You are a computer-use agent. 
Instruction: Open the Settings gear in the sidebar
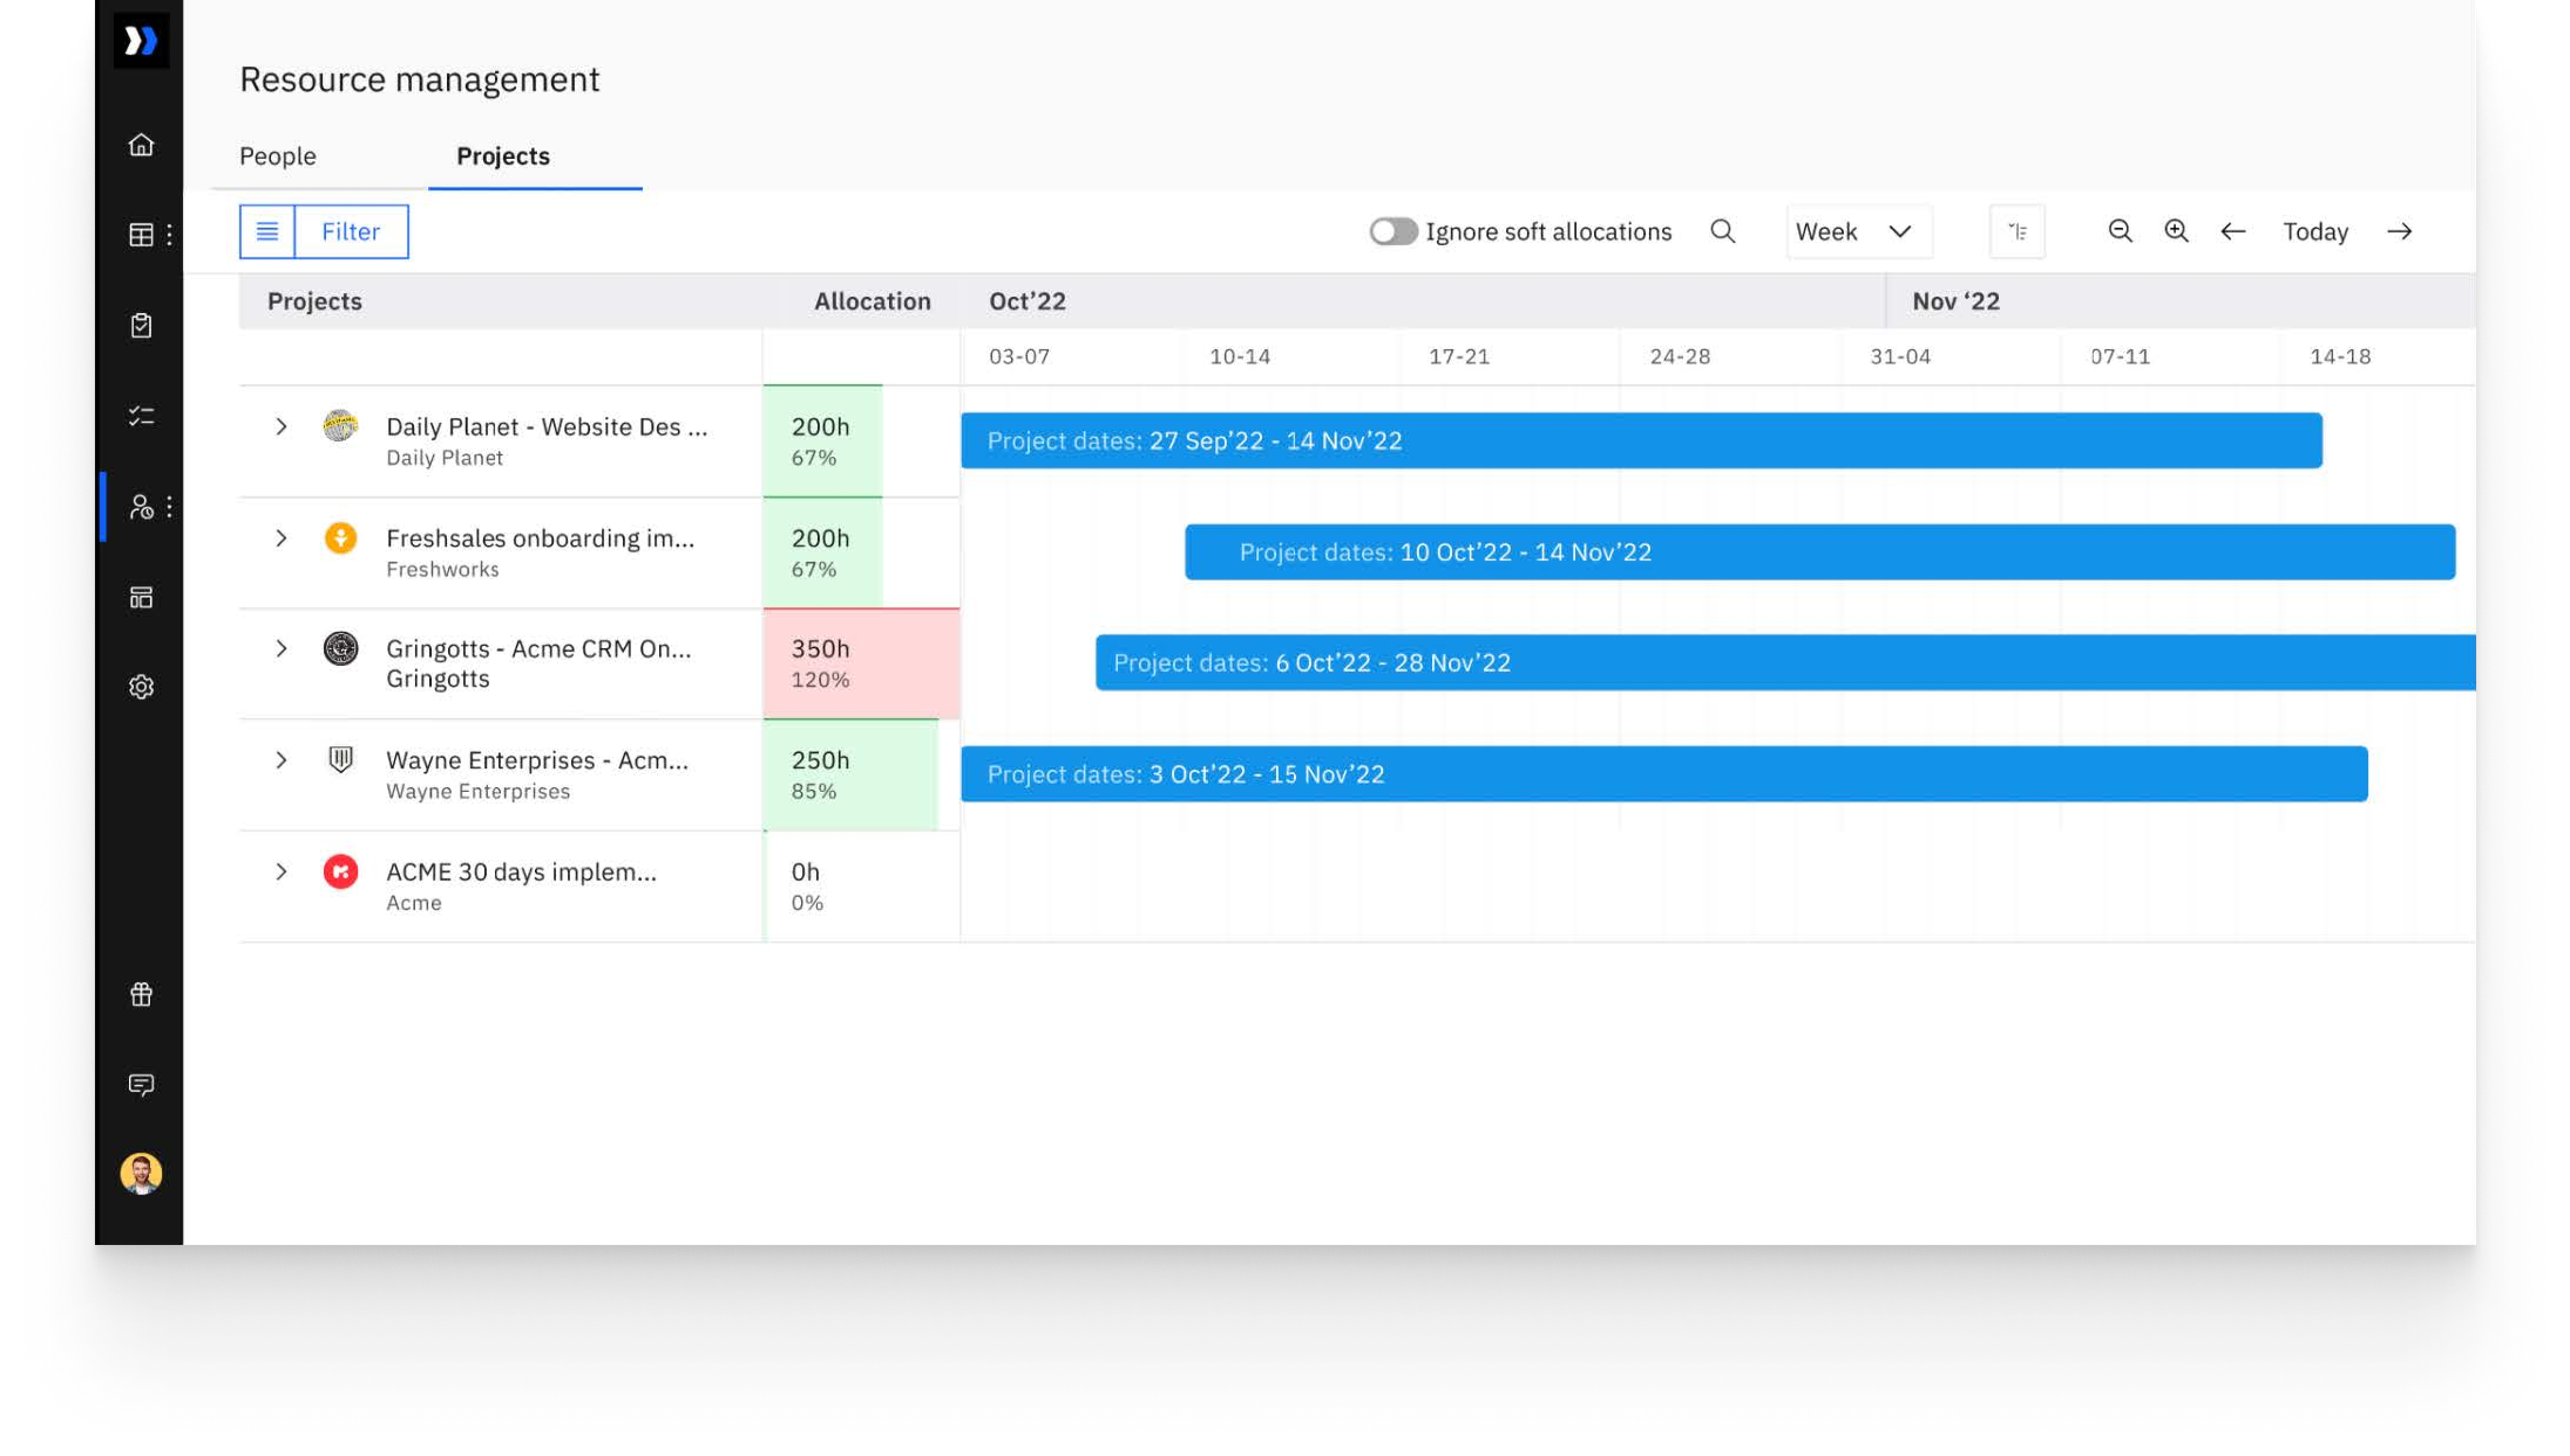[141, 687]
